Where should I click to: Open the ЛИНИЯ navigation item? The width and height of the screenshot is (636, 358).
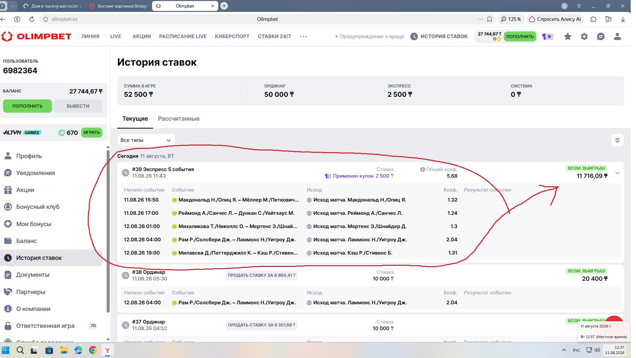click(x=90, y=36)
